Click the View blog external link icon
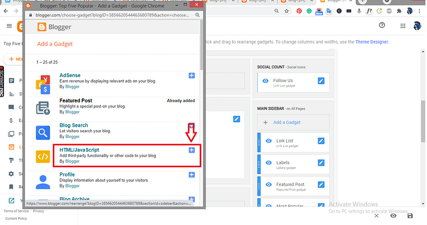This screenshot has width=427, height=225. [11, 201]
